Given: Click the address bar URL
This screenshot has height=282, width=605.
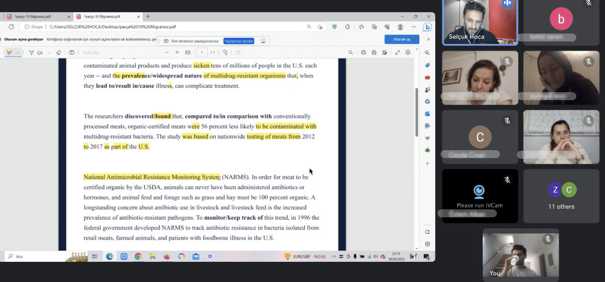Looking at the screenshot, I should (x=113, y=27).
